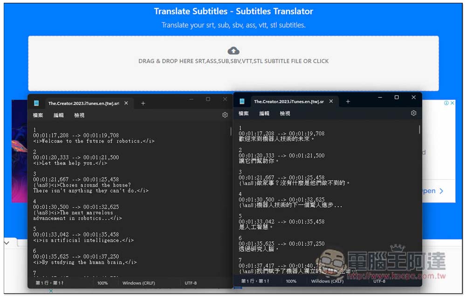This screenshot has width=466, height=297.
Task: Close the srt tab in right Notepad
Action: click(x=331, y=101)
